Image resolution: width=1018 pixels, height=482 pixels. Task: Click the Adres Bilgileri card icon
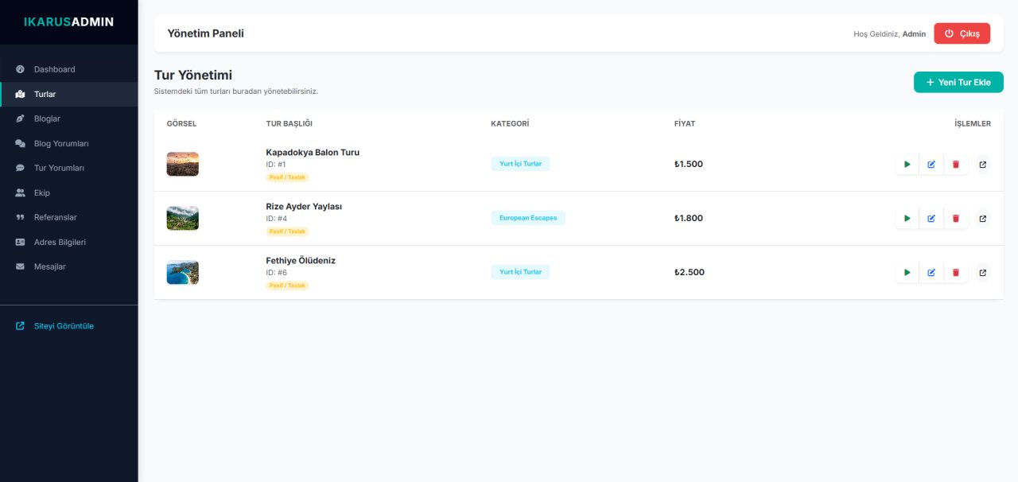[x=20, y=242]
